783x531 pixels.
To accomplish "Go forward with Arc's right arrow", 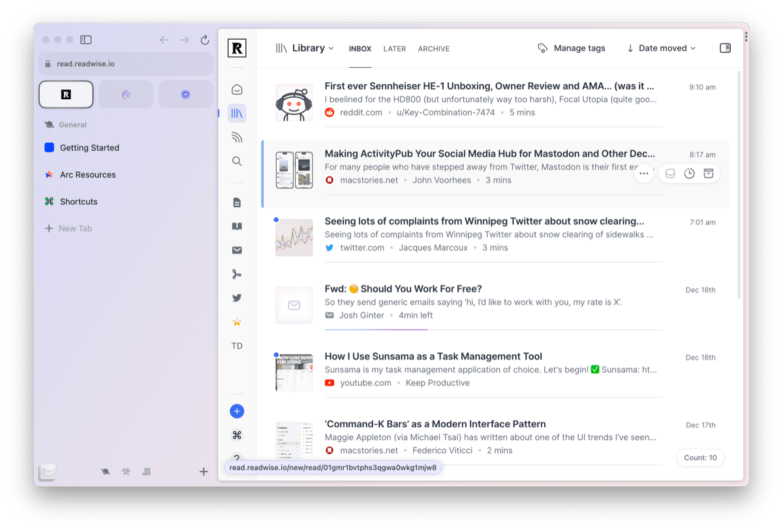I will [x=185, y=40].
